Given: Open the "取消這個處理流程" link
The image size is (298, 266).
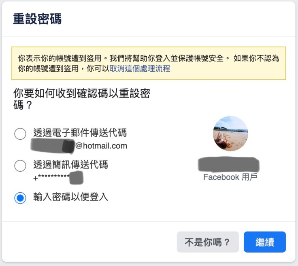Looking at the screenshot, I should tap(140, 69).
